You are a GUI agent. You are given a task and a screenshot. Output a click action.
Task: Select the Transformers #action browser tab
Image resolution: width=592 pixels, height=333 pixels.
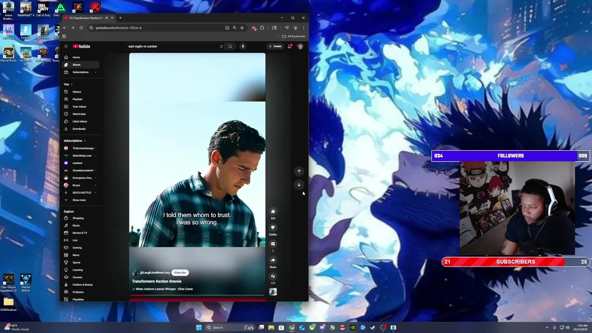click(x=88, y=18)
